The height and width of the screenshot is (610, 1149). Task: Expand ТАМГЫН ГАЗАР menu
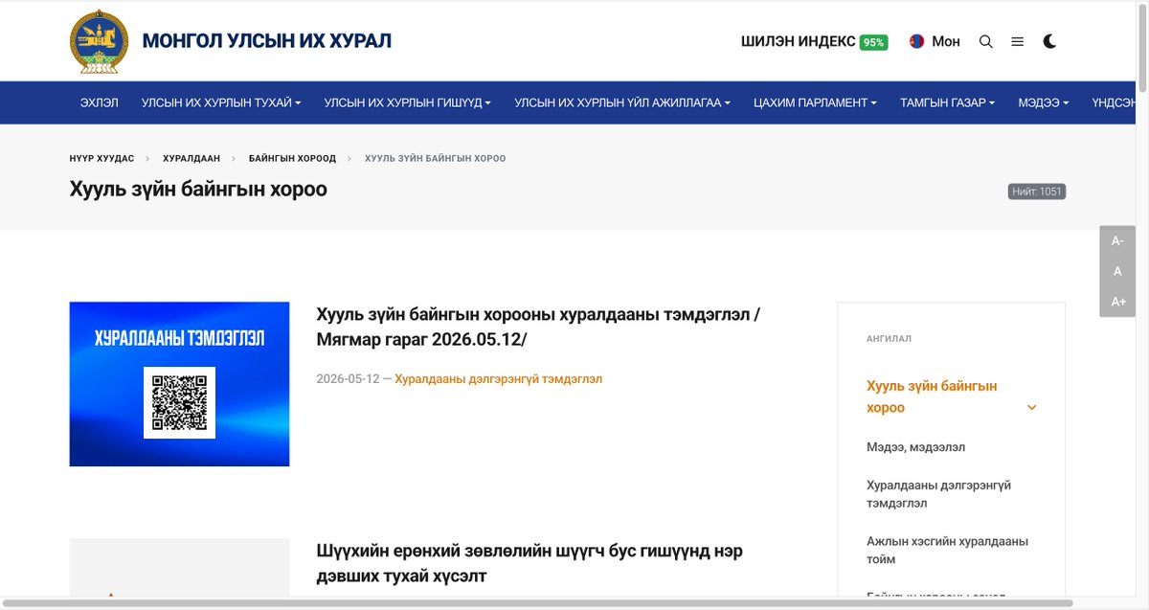947,102
